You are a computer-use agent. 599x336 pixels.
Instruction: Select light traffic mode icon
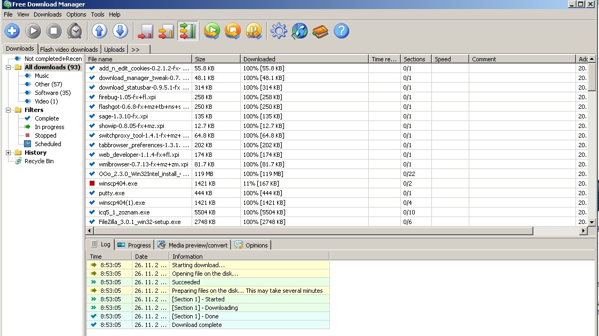click(146, 31)
